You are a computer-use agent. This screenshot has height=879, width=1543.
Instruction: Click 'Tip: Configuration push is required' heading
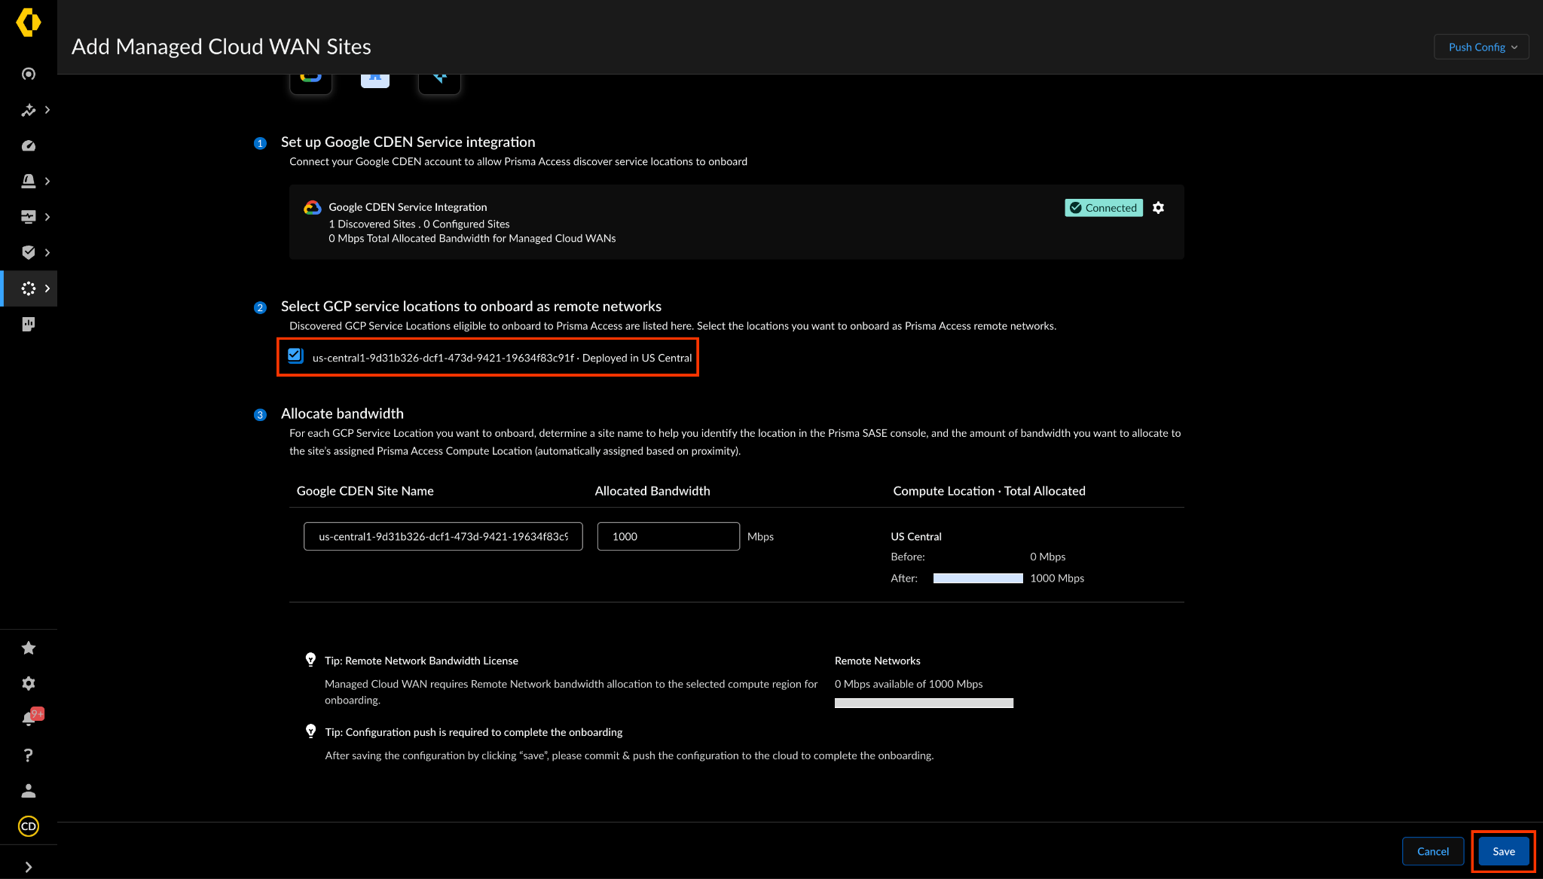tap(474, 732)
